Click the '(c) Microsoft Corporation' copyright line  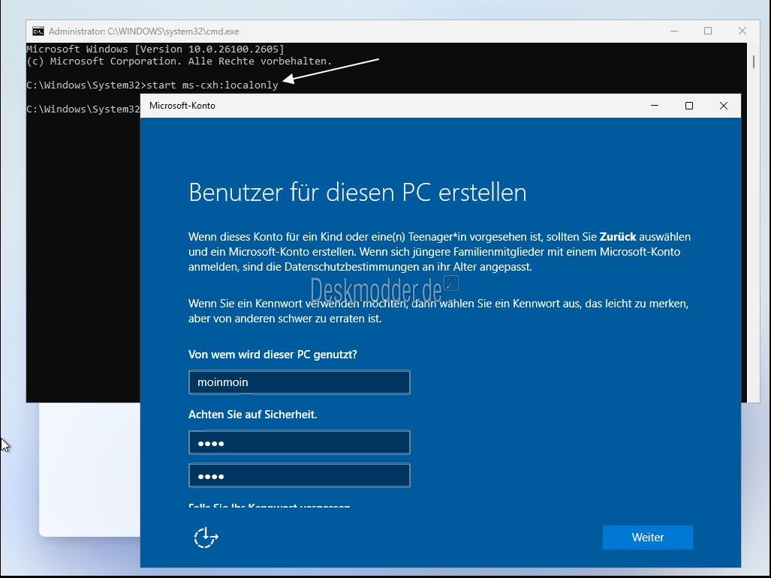[x=179, y=61]
